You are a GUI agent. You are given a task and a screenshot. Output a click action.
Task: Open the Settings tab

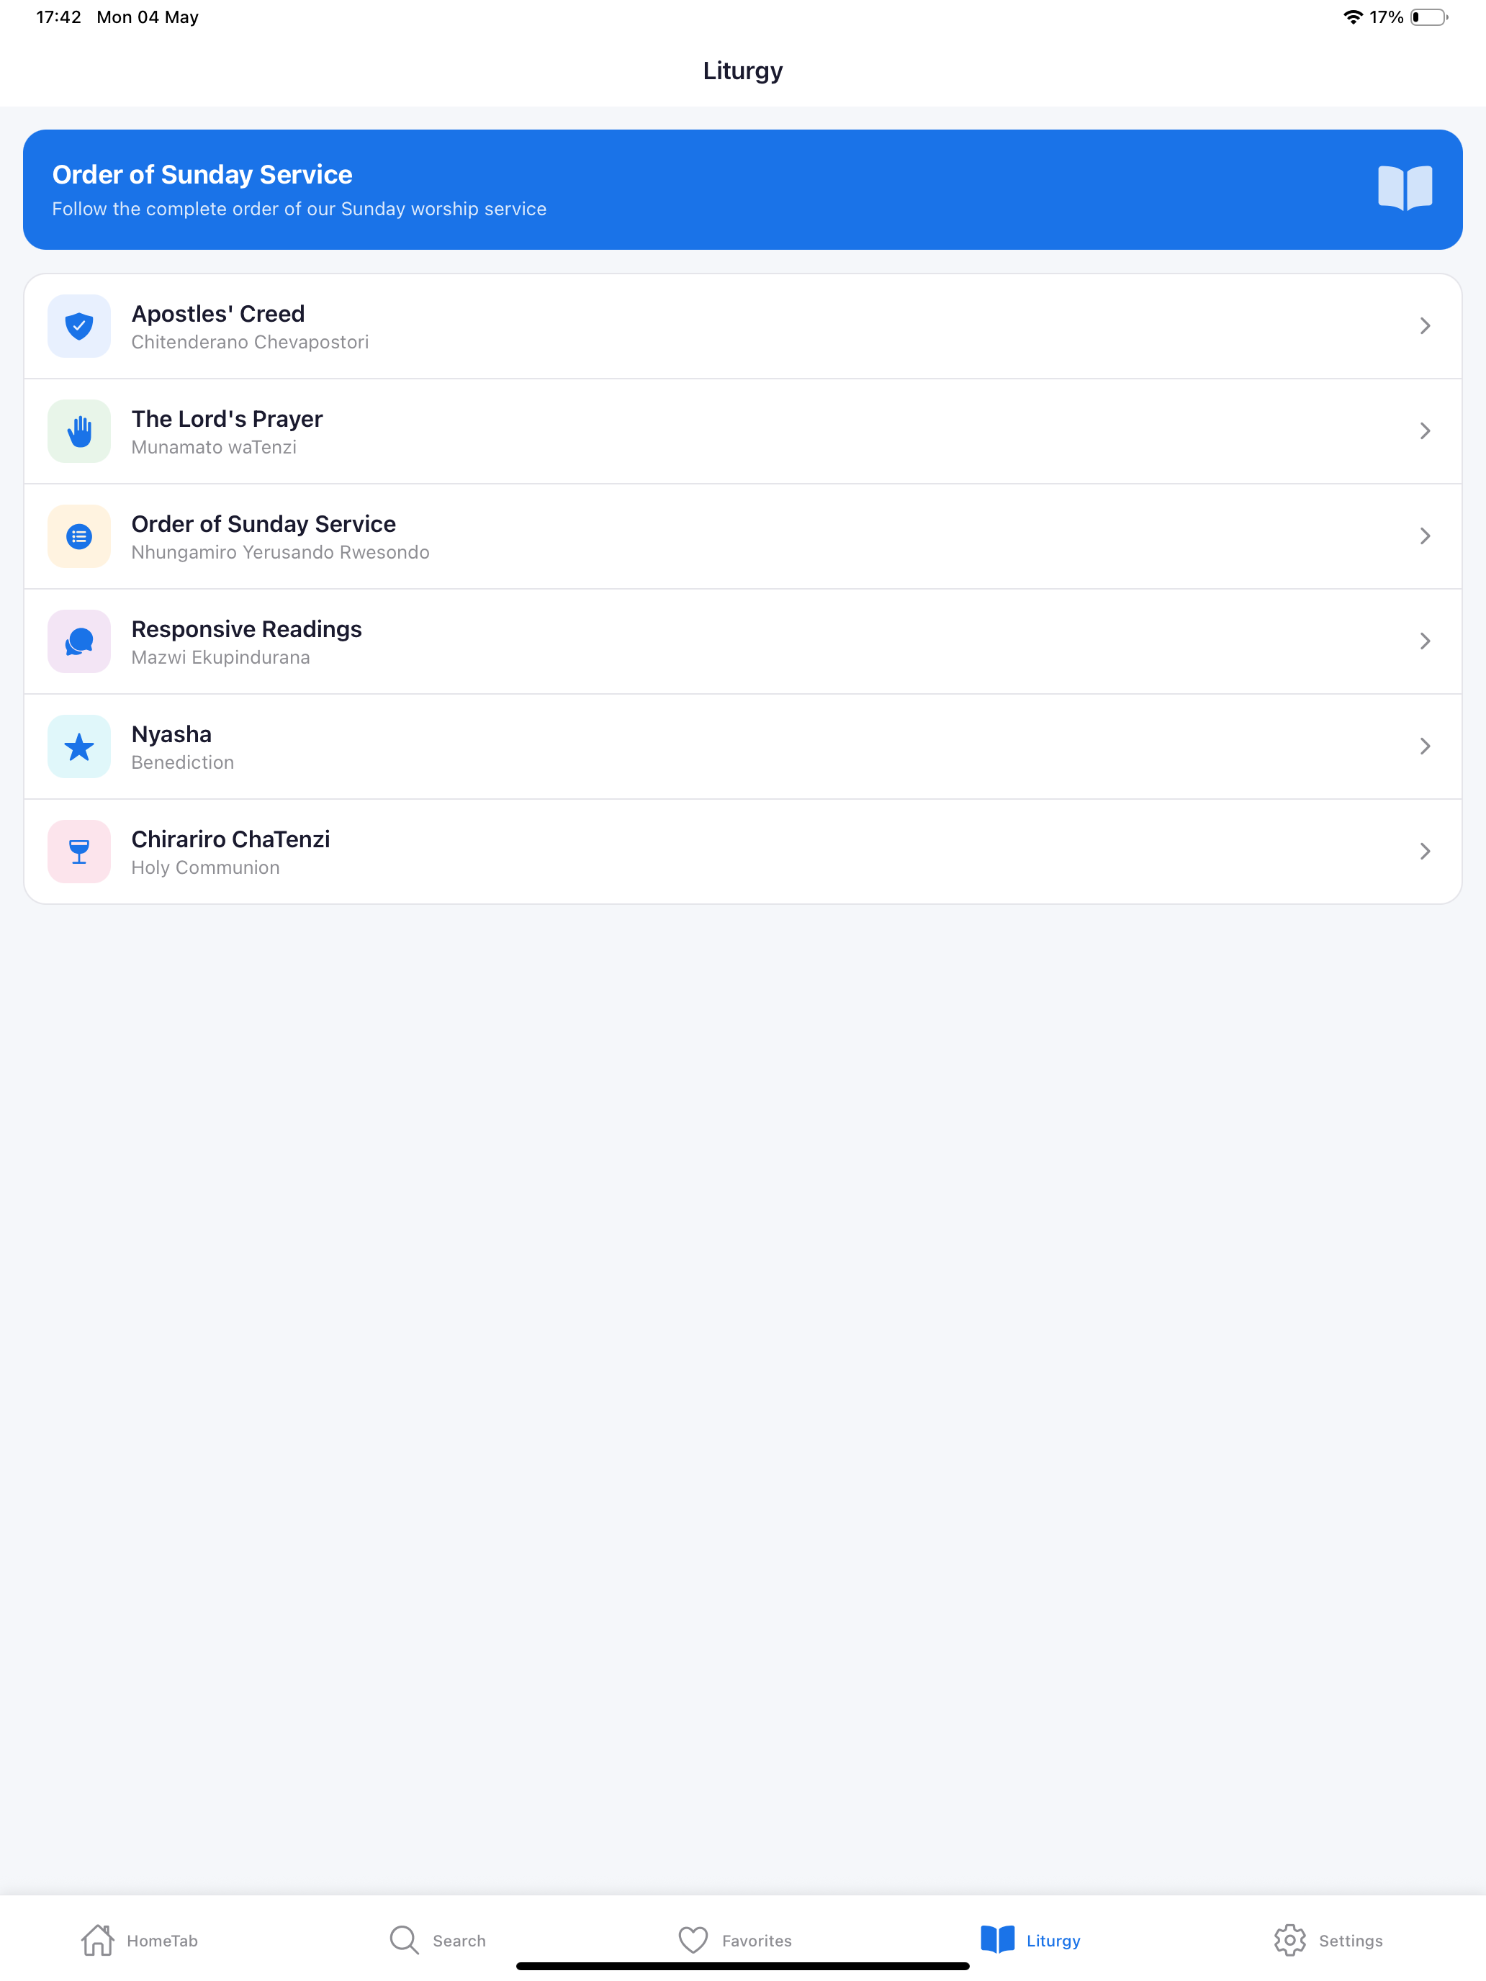[1328, 1940]
